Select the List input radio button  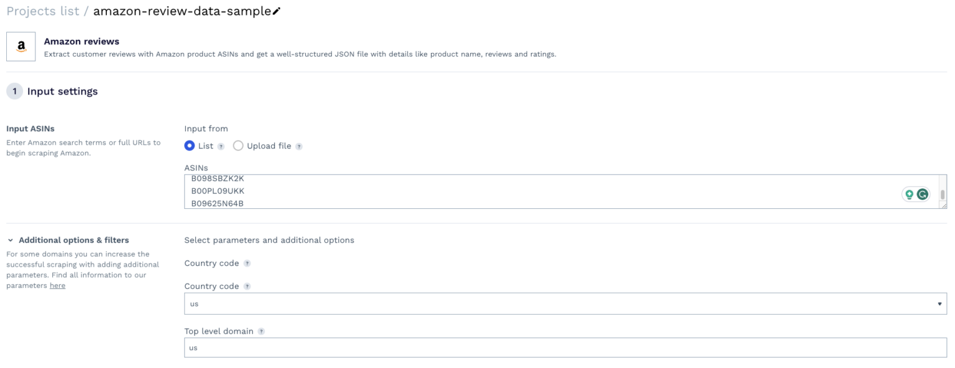pos(189,146)
